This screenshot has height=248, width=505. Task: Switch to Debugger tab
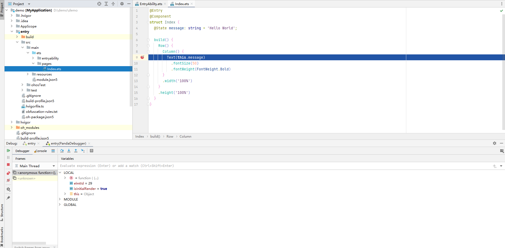coord(22,151)
